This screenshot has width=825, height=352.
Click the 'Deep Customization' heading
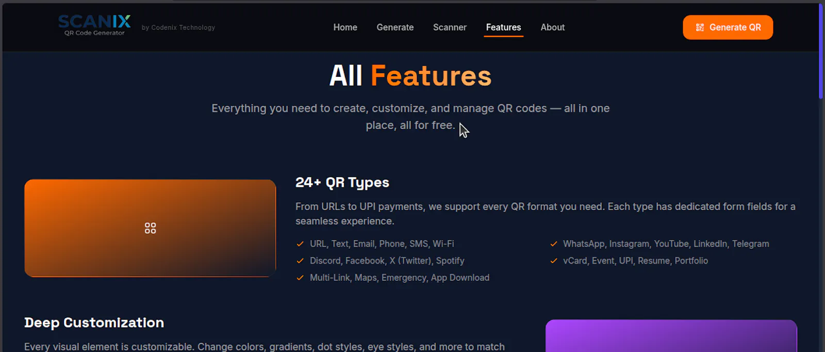tap(94, 323)
